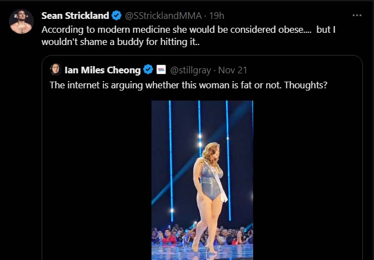Screen dimensions: 374x260
Task: Visit the @SStricklandMMA handle
Action: [x=163, y=16]
